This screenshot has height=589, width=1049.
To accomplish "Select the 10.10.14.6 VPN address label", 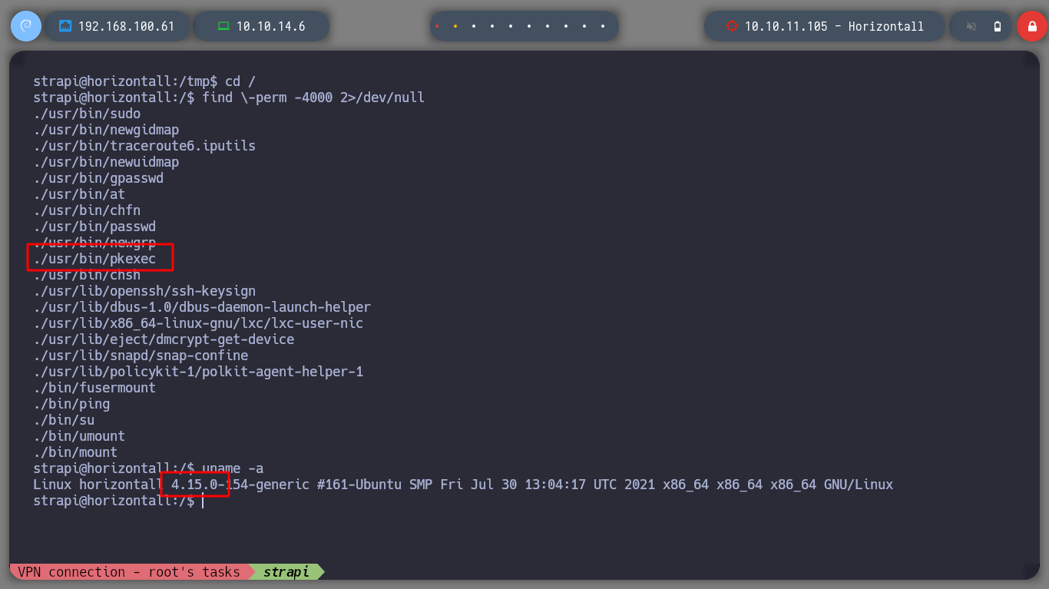I will pos(270,26).
